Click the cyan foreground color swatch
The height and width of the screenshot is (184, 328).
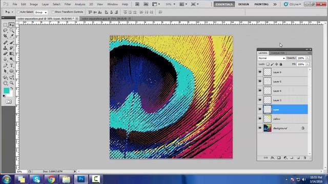coord(6,90)
